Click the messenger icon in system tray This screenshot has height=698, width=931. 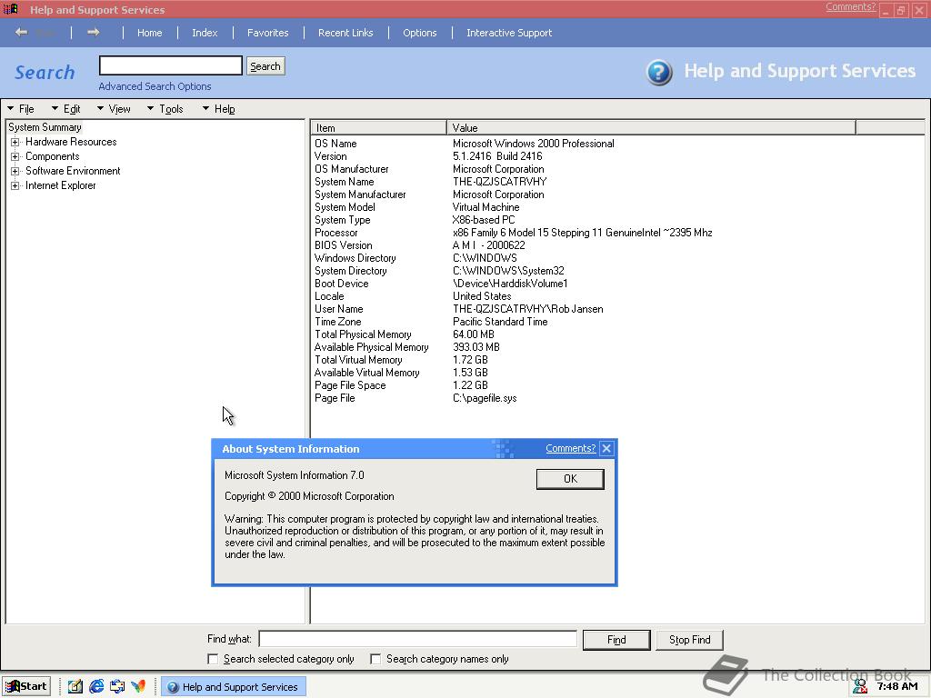click(x=860, y=686)
